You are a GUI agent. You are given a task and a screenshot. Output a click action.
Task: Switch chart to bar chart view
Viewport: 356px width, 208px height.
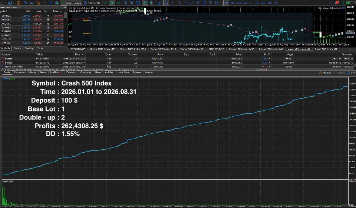click(106, 3)
